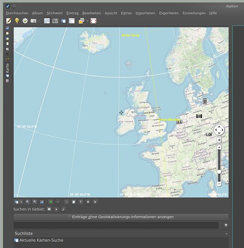Open the second sidebar tab with note icon

(7, 33)
